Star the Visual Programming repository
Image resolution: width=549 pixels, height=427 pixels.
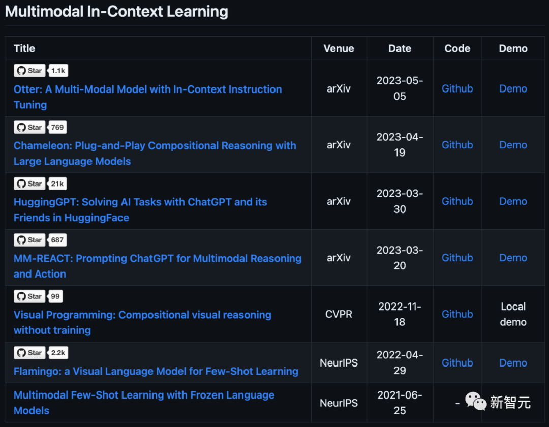(x=29, y=296)
